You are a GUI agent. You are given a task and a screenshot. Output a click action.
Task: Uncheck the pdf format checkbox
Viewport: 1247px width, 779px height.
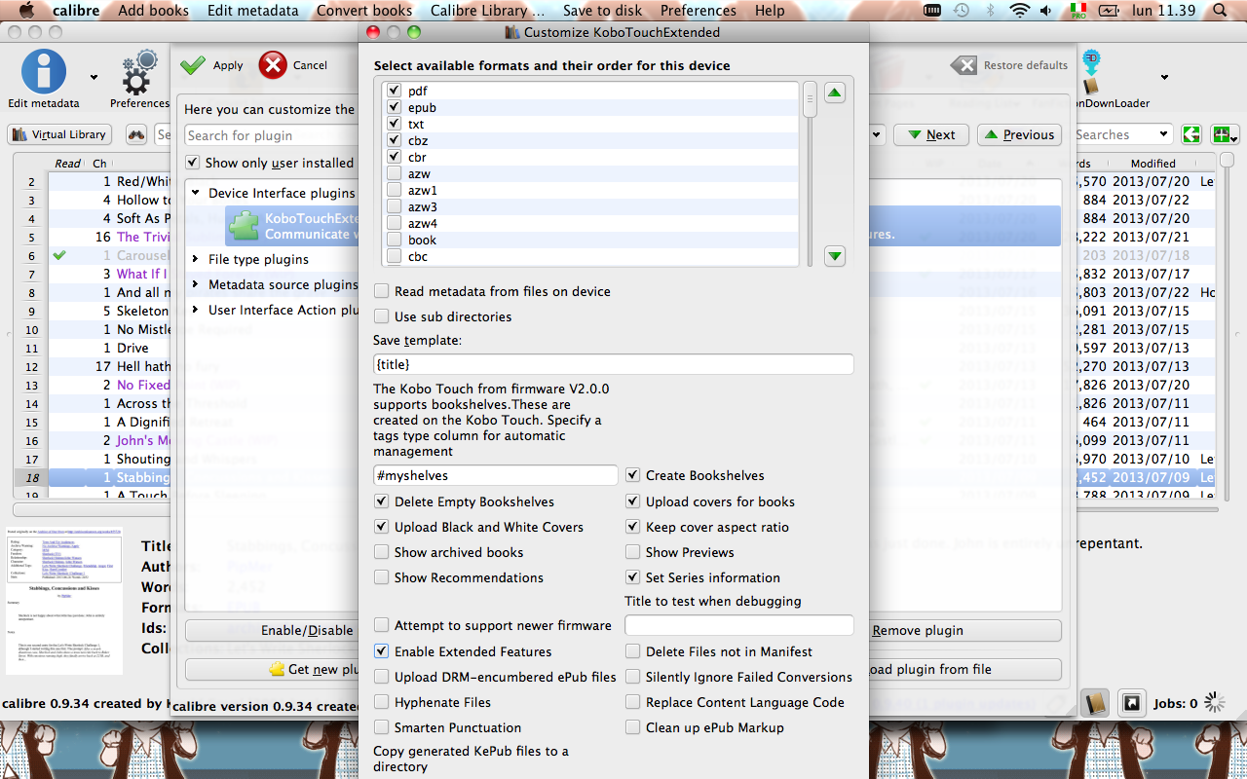pyautogui.click(x=394, y=91)
